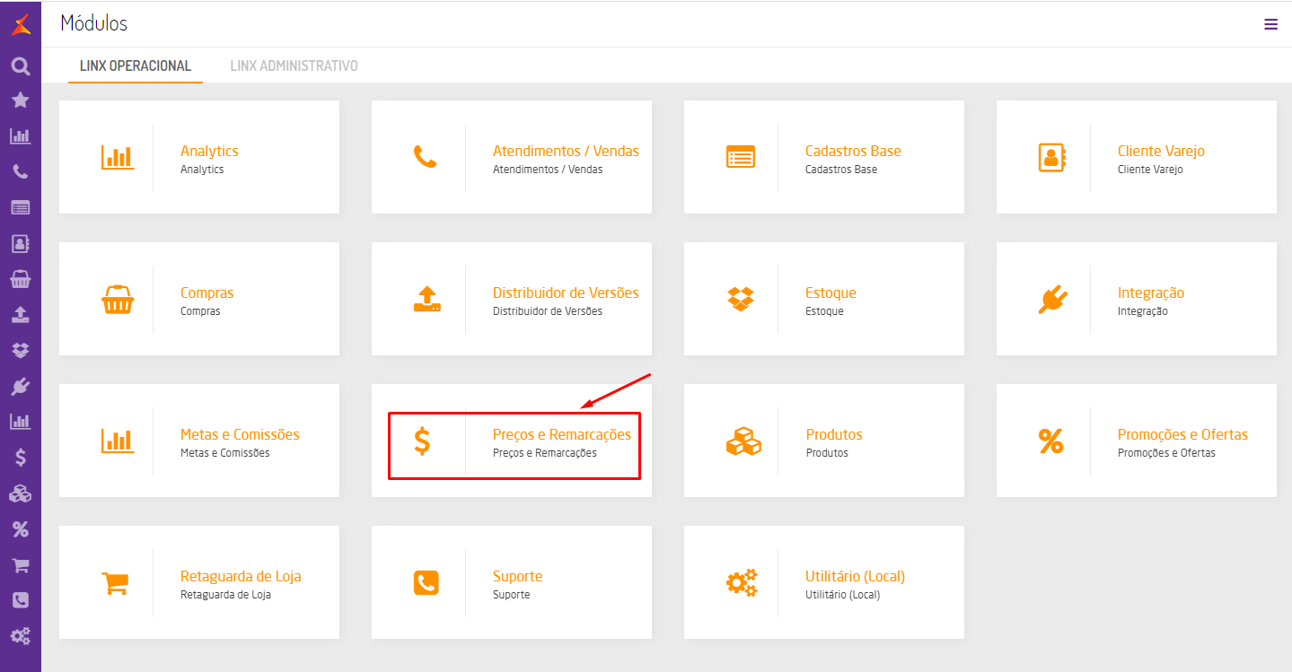
Task: Click the small black 'Metas e Comissões' subtitle
Action: coord(224,453)
